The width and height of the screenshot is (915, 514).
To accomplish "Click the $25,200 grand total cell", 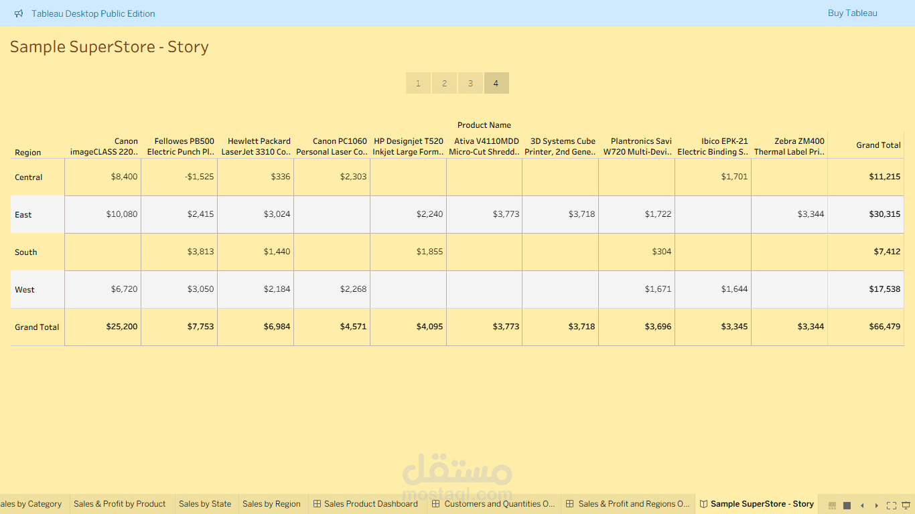I will (x=103, y=327).
